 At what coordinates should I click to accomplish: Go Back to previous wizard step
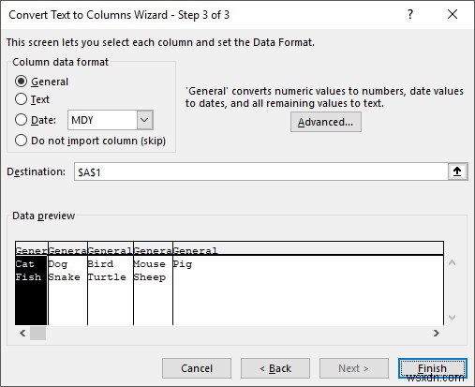[x=275, y=368]
